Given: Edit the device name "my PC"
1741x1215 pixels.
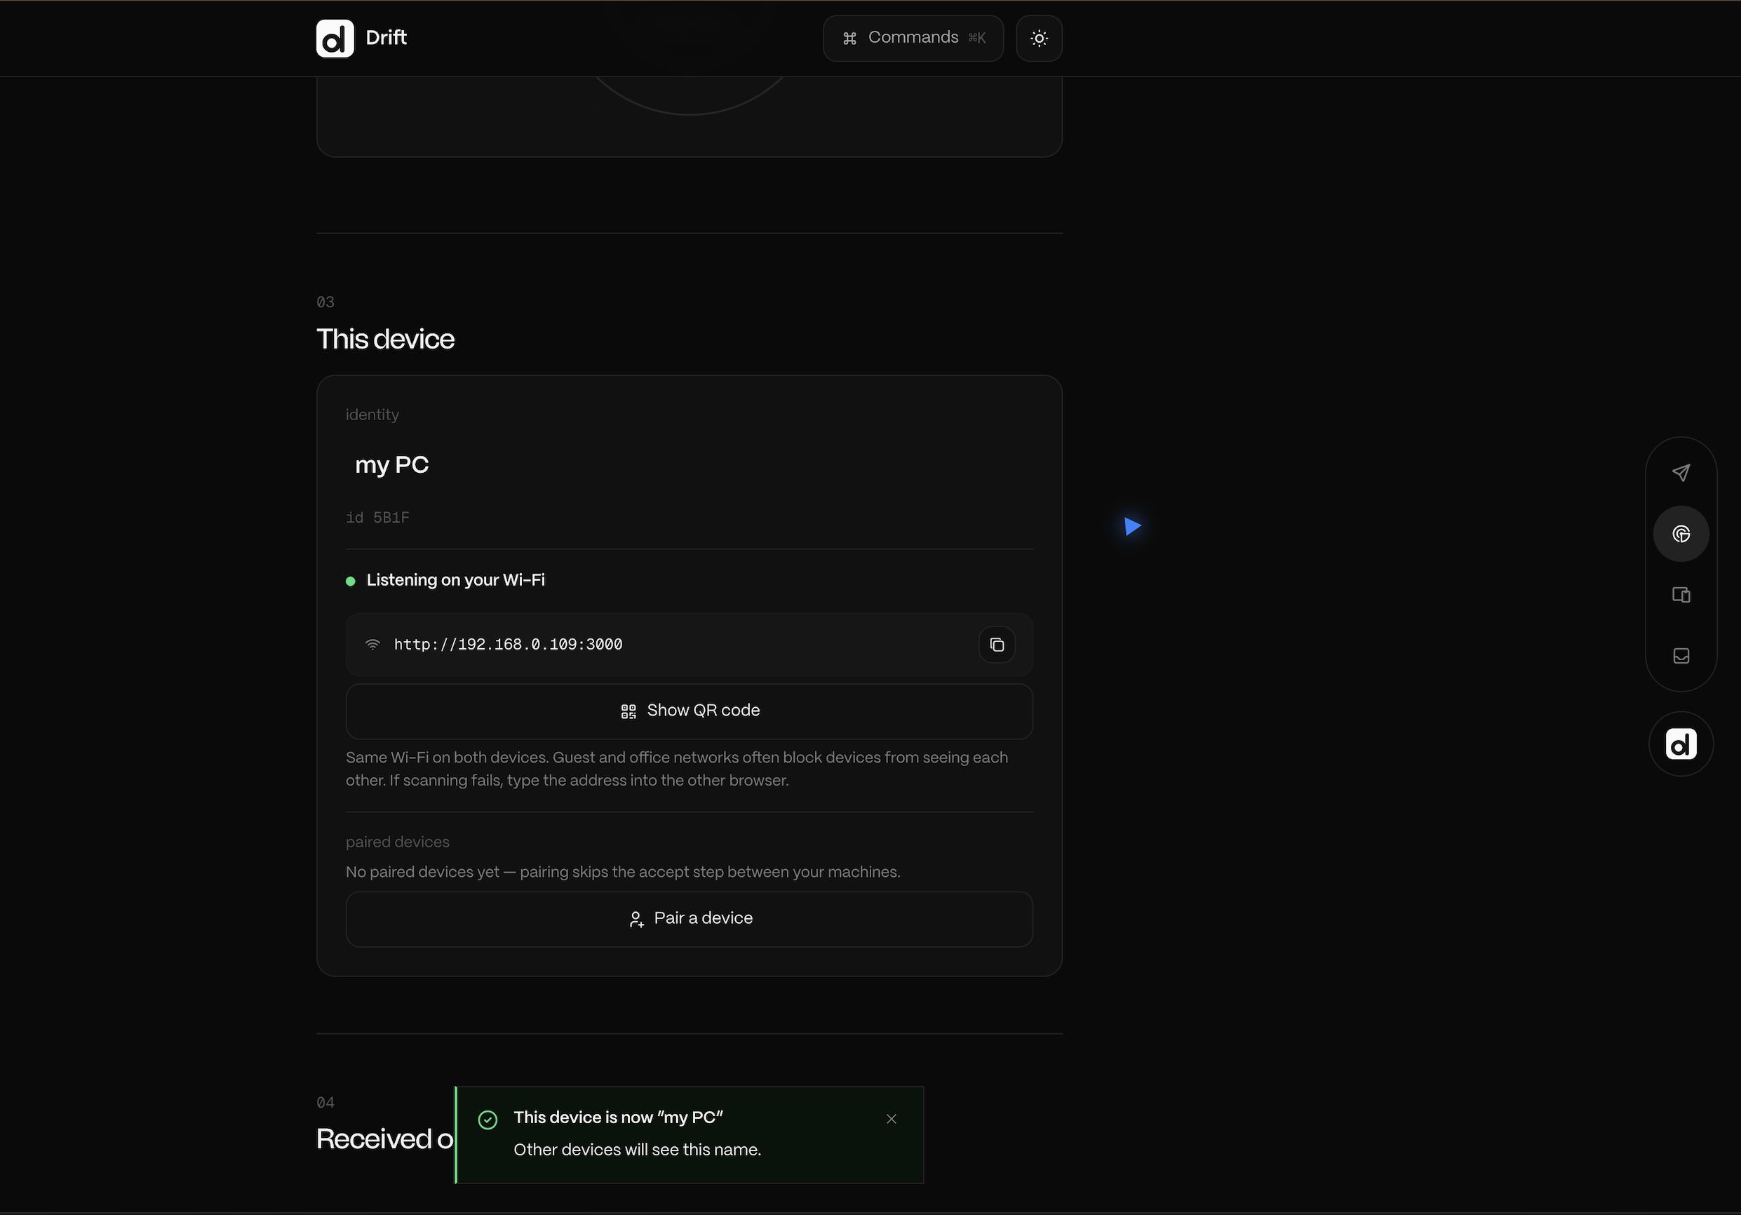Looking at the screenshot, I should coord(392,464).
